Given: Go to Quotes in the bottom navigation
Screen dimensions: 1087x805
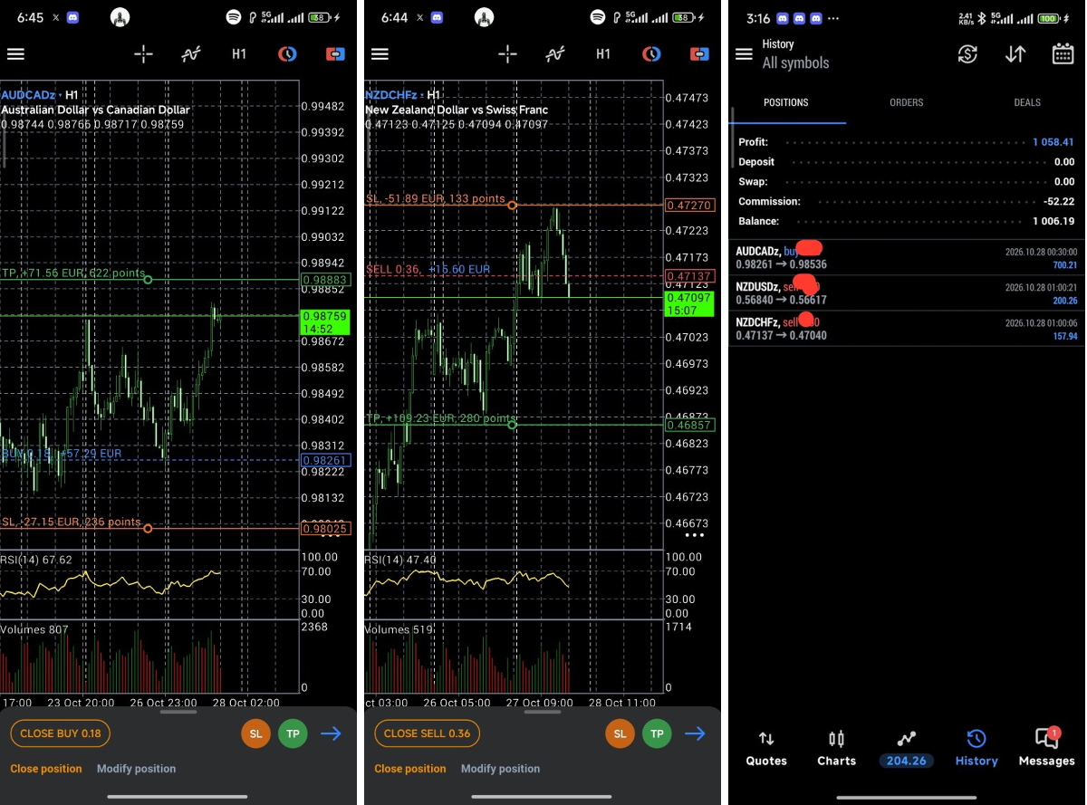Looking at the screenshot, I should pyautogui.click(x=766, y=749).
